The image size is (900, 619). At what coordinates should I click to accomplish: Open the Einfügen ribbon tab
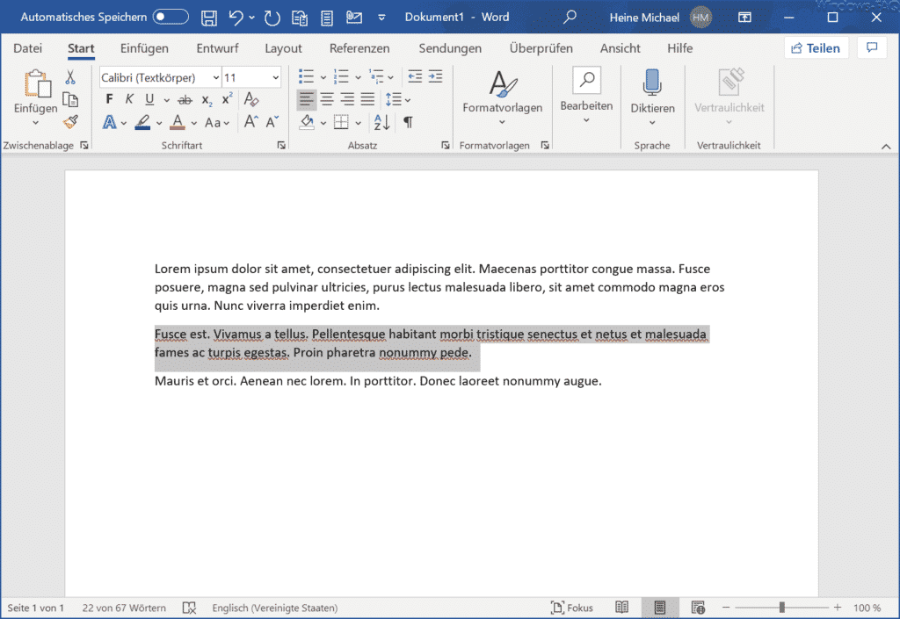coord(144,48)
